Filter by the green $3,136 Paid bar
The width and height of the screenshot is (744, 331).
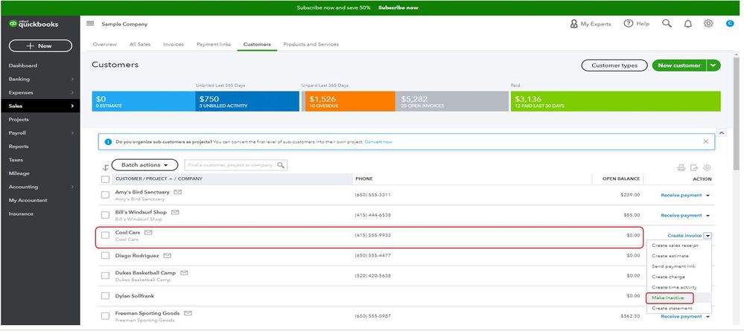615,101
